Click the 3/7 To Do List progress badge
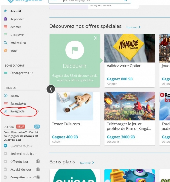Screen dimensions: 170x182 tap(37, 126)
